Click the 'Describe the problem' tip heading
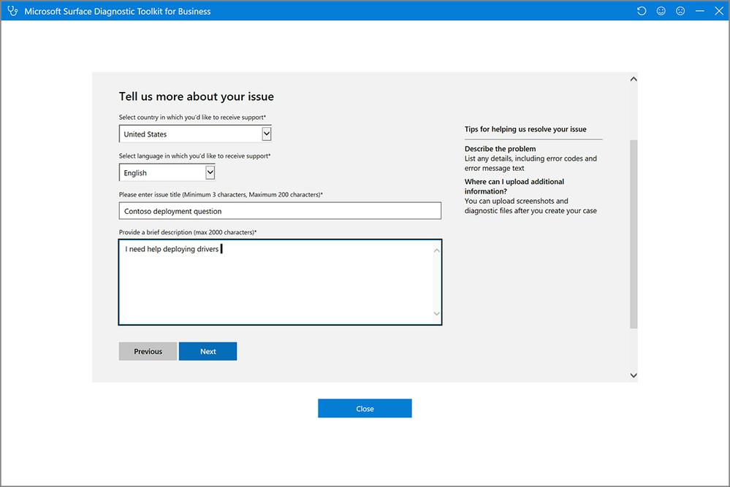 [500, 149]
